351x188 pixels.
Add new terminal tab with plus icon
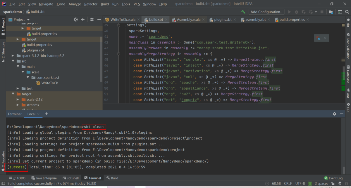pyautogui.click(x=47, y=114)
